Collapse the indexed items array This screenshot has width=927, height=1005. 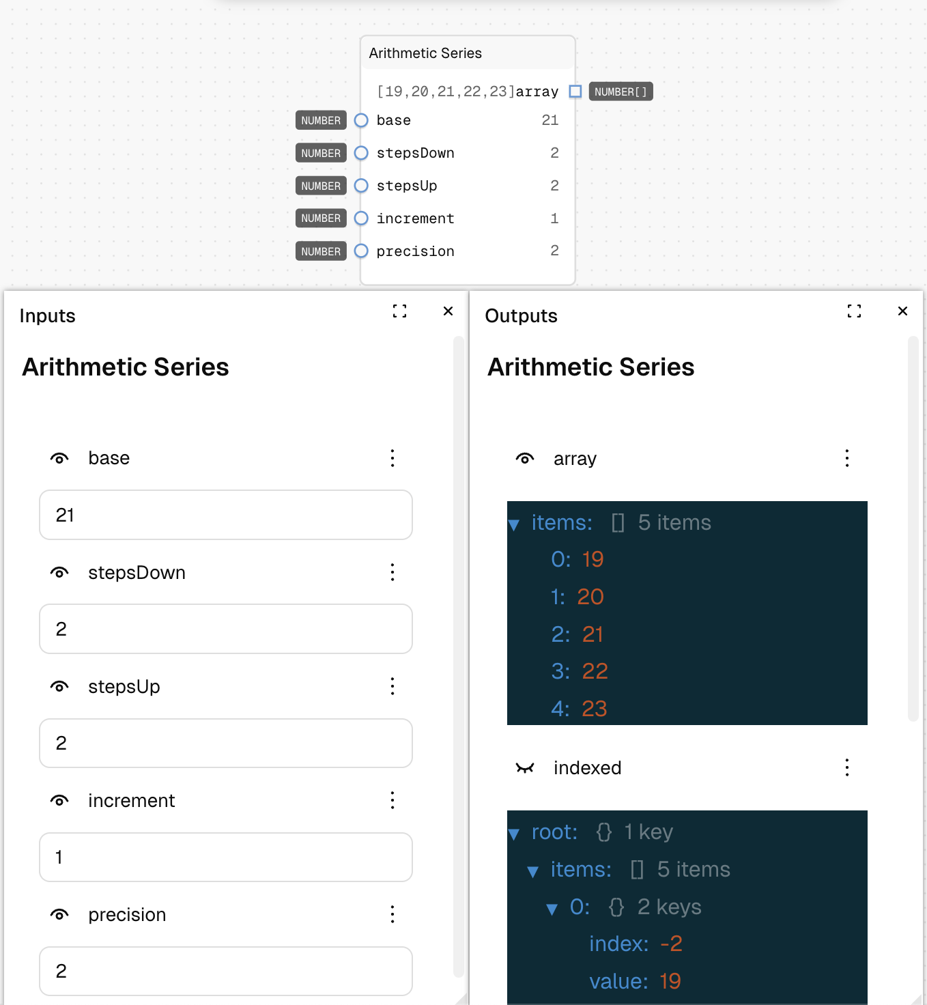533,871
